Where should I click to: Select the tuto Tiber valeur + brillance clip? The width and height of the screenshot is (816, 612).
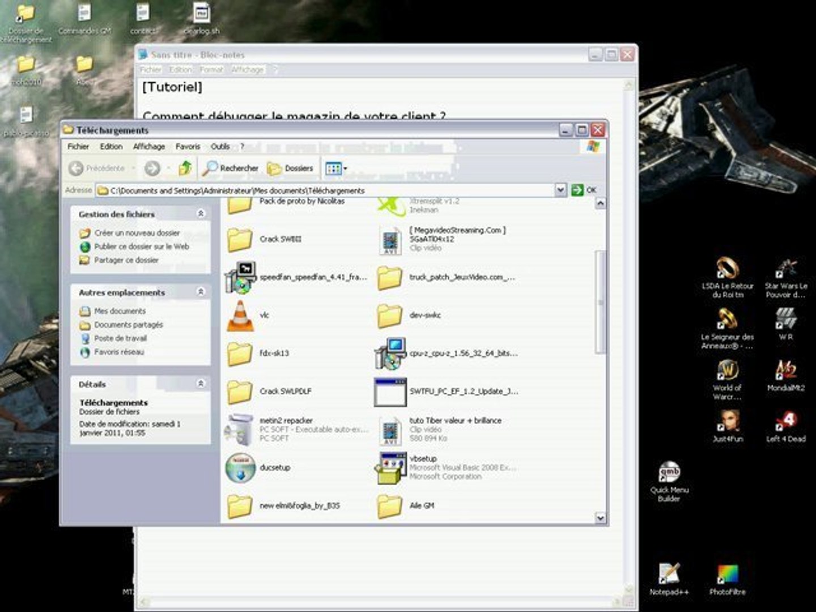390,430
